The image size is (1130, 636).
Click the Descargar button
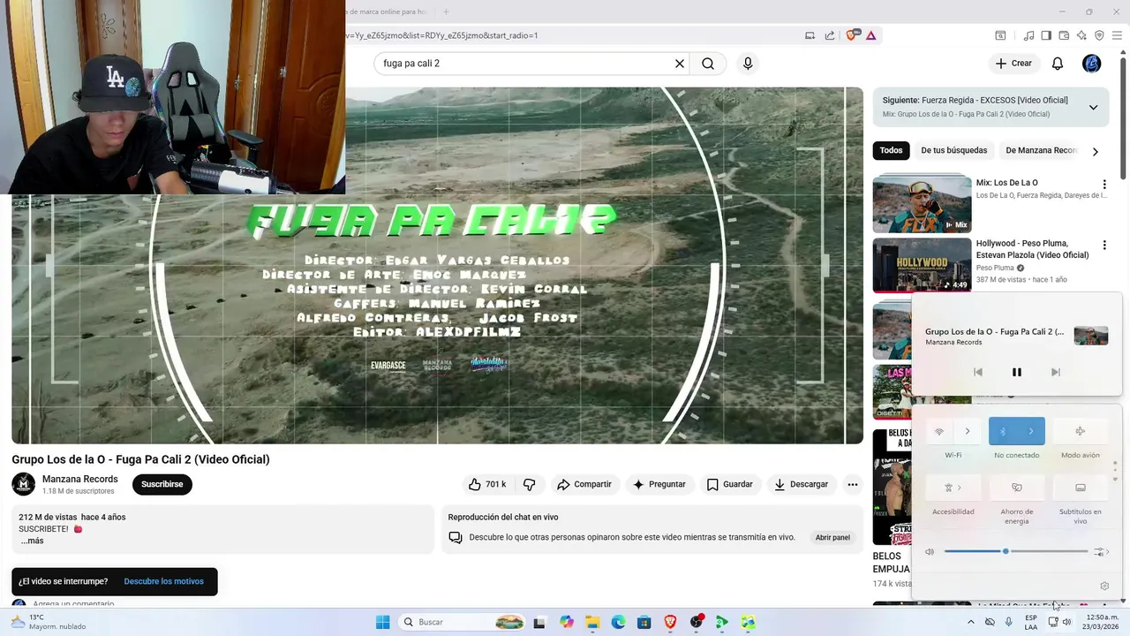click(x=802, y=484)
